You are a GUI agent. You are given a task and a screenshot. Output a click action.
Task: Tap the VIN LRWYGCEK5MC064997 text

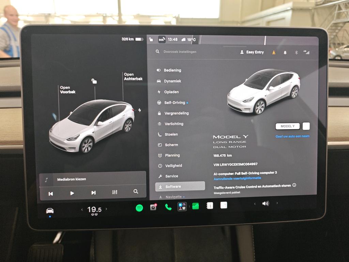click(x=236, y=164)
